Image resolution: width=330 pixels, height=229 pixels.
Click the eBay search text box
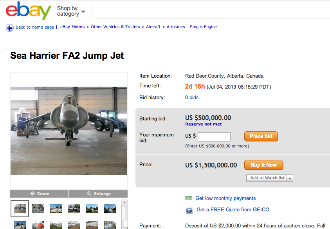(x=211, y=11)
